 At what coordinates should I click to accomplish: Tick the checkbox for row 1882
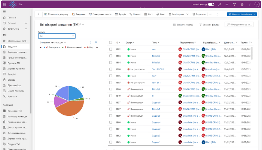tap(110, 49)
